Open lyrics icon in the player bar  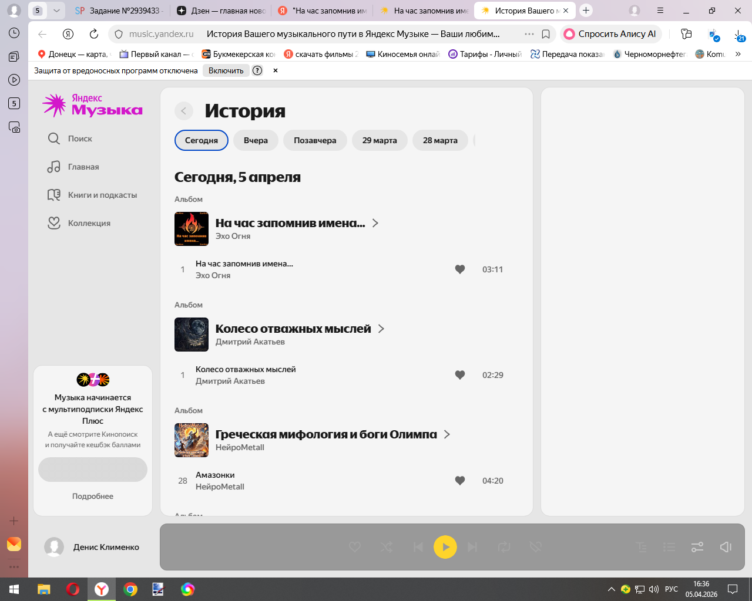[x=642, y=547]
